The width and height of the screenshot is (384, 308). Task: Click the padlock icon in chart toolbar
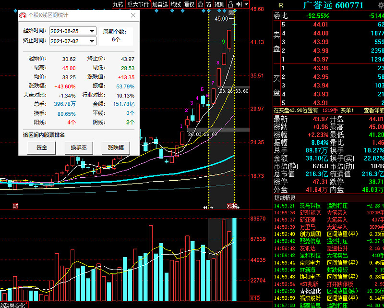coord(230,4)
